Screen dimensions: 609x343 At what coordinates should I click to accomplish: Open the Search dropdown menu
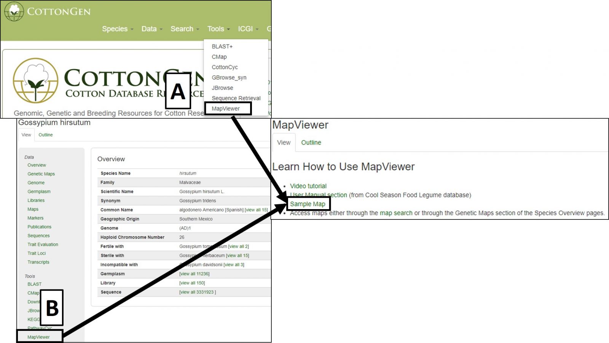coord(185,29)
